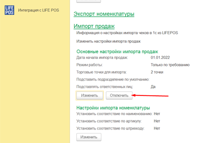Click label 'Установить соответствие по штрихкоду:'
This screenshot has height=143, width=224.
pos(111,128)
